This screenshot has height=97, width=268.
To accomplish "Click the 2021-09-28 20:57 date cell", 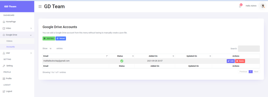I will click(x=155, y=61).
